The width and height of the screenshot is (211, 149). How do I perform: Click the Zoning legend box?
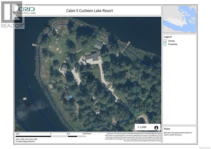tap(165, 41)
